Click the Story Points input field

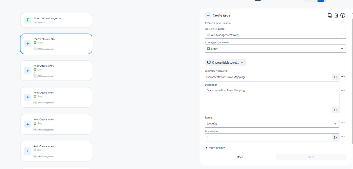[272, 138]
